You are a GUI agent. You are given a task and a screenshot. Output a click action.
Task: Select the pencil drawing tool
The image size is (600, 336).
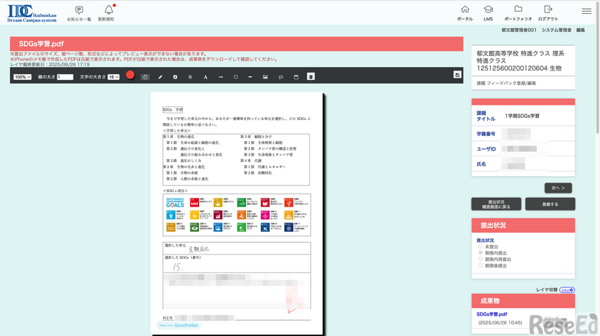coord(161,77)
